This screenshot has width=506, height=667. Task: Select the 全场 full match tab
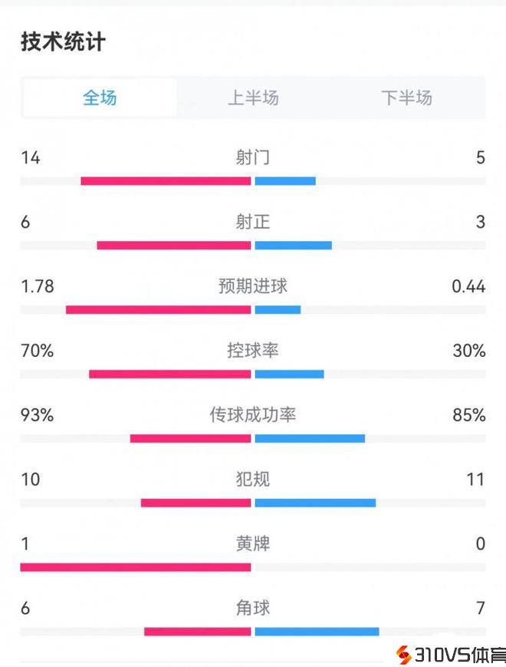tap(100, 97)
